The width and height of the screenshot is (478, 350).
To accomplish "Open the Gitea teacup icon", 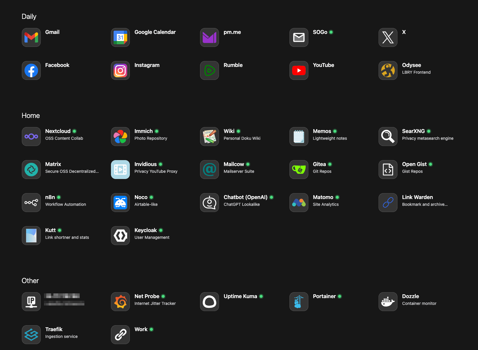I will pyautogui.click(x=299, y=170).
